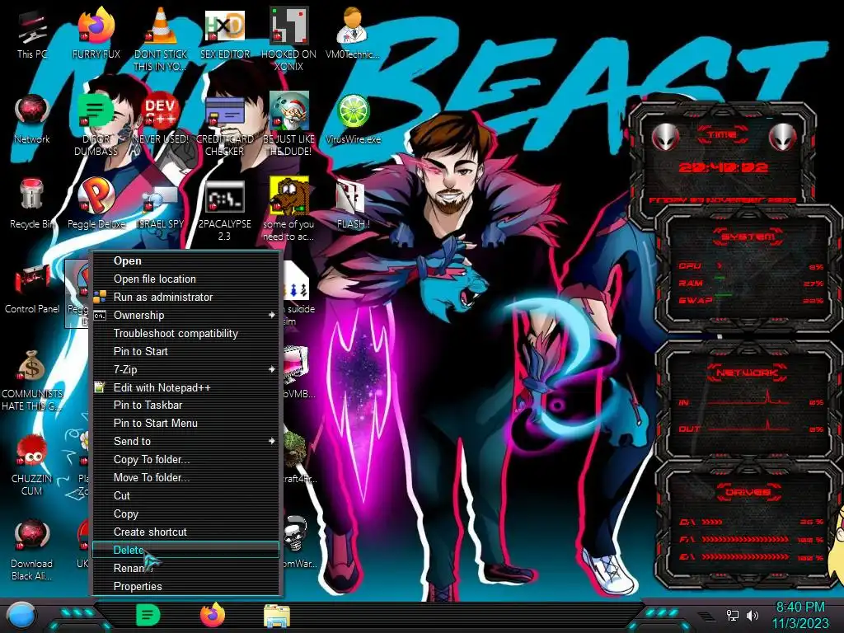Choose Run as administrator
844x633 pixels.
point(185,297)
